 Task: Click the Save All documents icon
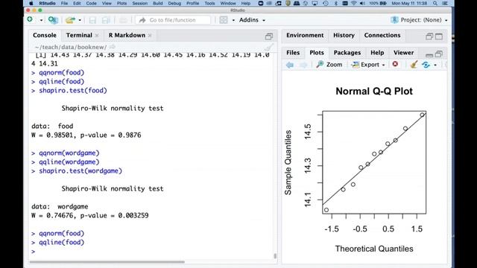coord(106,20)
